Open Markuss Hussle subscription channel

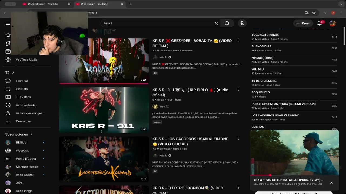[26, 167]
